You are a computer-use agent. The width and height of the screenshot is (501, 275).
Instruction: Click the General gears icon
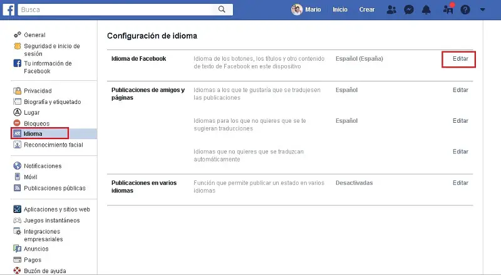click(18, 34)
